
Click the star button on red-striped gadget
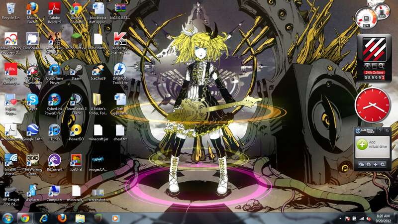click(x=367, y=66)
